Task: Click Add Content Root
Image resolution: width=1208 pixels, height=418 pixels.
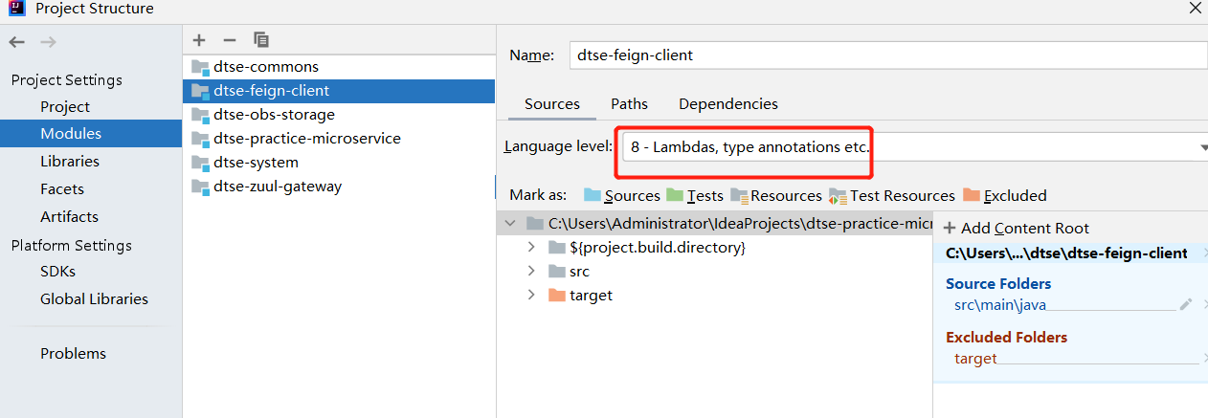Action: [1016, 228]
